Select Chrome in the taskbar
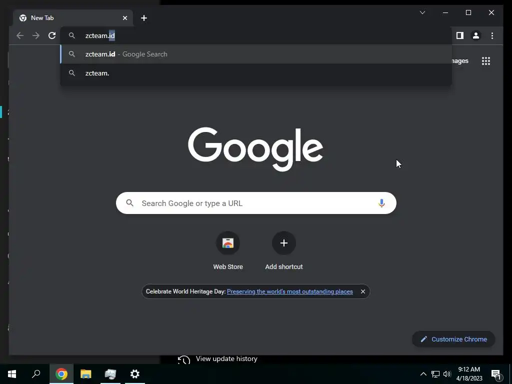This screenshot has width=512, height=384. 61,374
